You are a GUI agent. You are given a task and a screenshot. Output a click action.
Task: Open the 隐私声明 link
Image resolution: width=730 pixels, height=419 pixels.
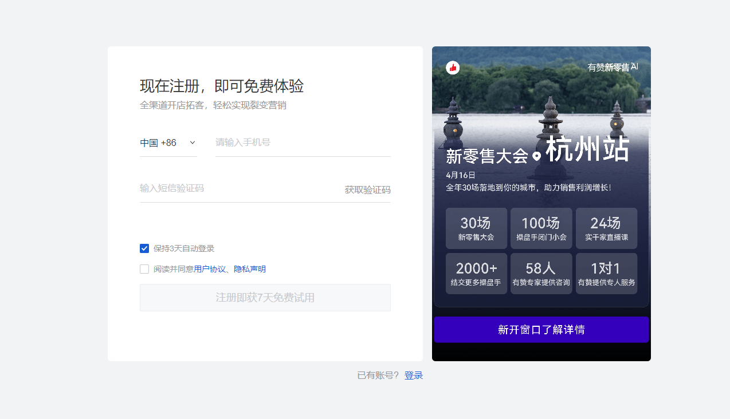[250, 269]
